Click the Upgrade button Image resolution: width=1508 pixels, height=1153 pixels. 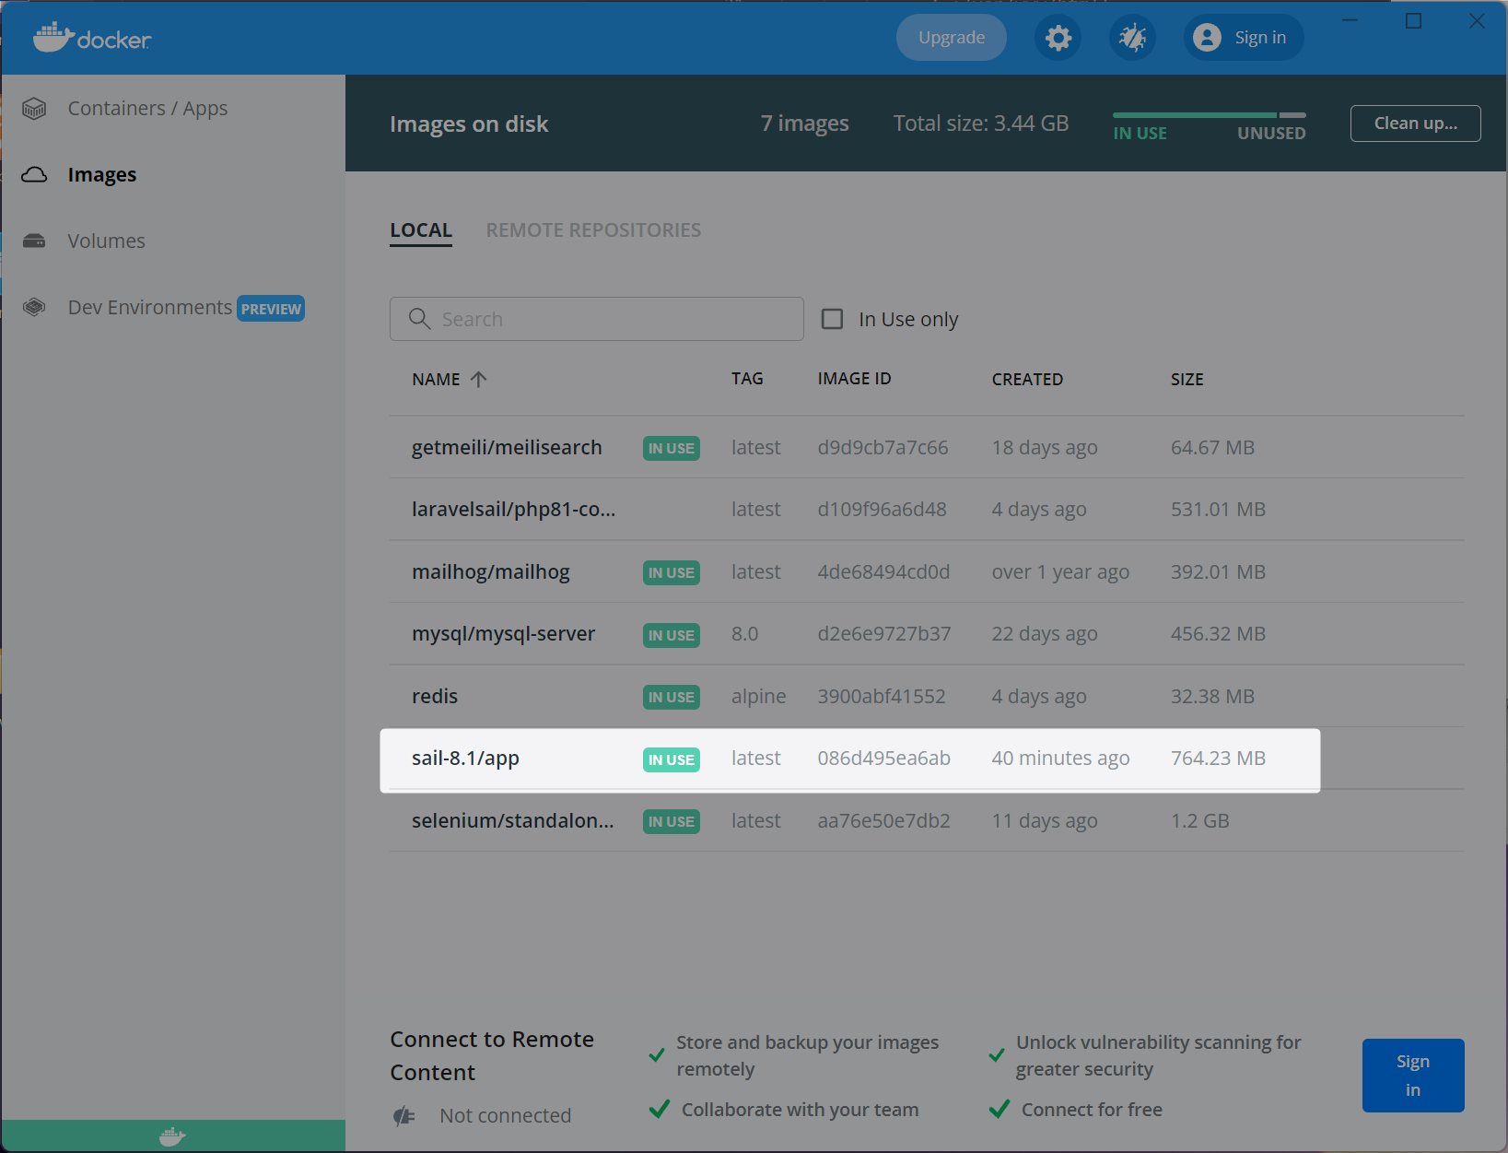pyautogui.click(x=952, y=38)
